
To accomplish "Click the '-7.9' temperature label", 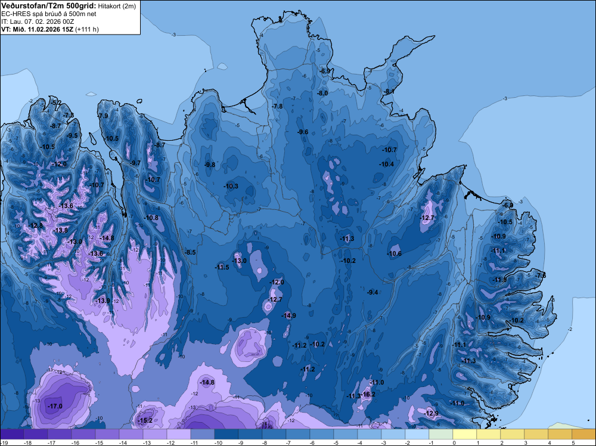I will click(103, 116).
